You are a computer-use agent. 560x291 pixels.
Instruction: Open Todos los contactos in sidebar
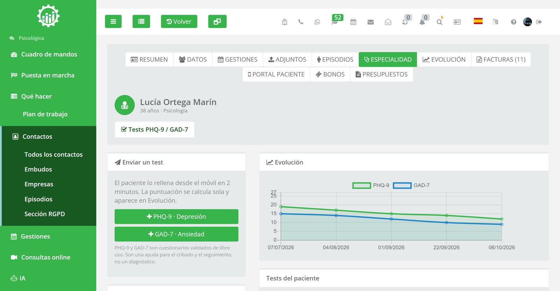[x=54, y=154]
